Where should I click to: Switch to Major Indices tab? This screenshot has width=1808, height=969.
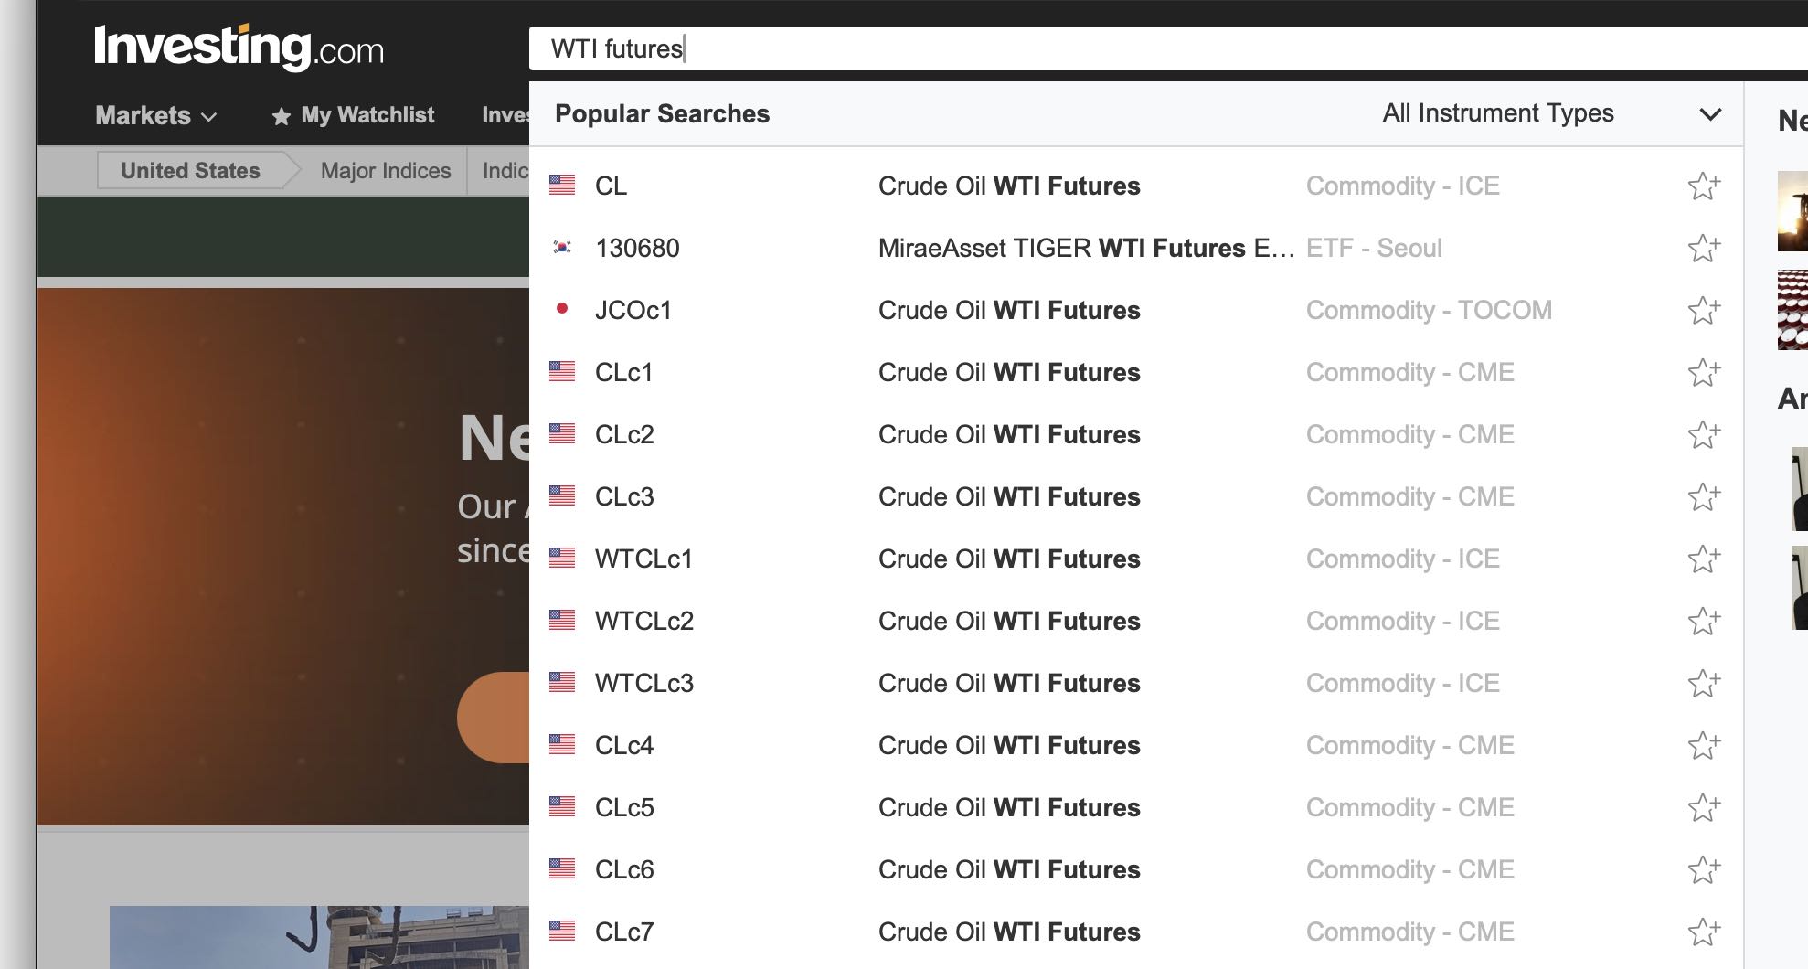(x=385, y=171)
